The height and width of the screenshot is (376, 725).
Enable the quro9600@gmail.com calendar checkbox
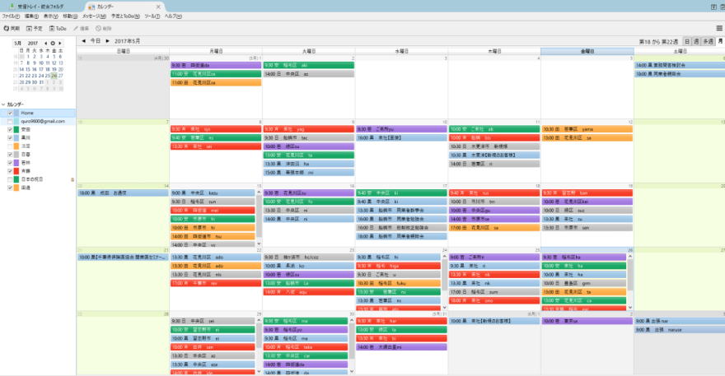pyautogui.click(x=10, y=121)
